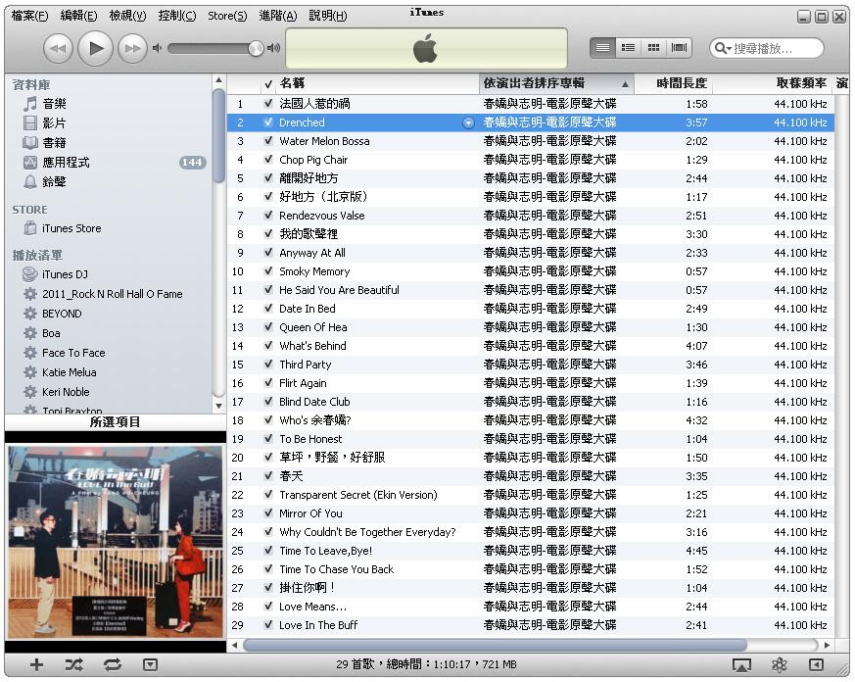This screenshot has height=682, width=855.
Task: Sort tracks by the 時間長度 column header
Action: [x=674, y=83]
